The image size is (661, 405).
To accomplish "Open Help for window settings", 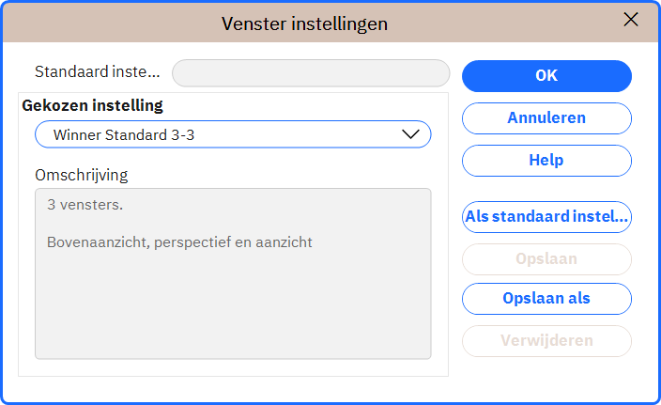I will tap(546, 161).
